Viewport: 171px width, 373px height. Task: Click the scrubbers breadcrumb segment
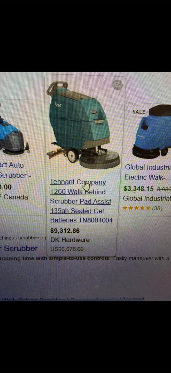(29, 238)
